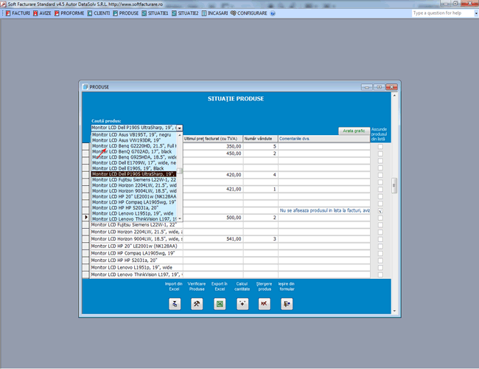Click the Ștergere produs delete icon
479x369 pixels.
pyautogui.click(x=265, y=304)
